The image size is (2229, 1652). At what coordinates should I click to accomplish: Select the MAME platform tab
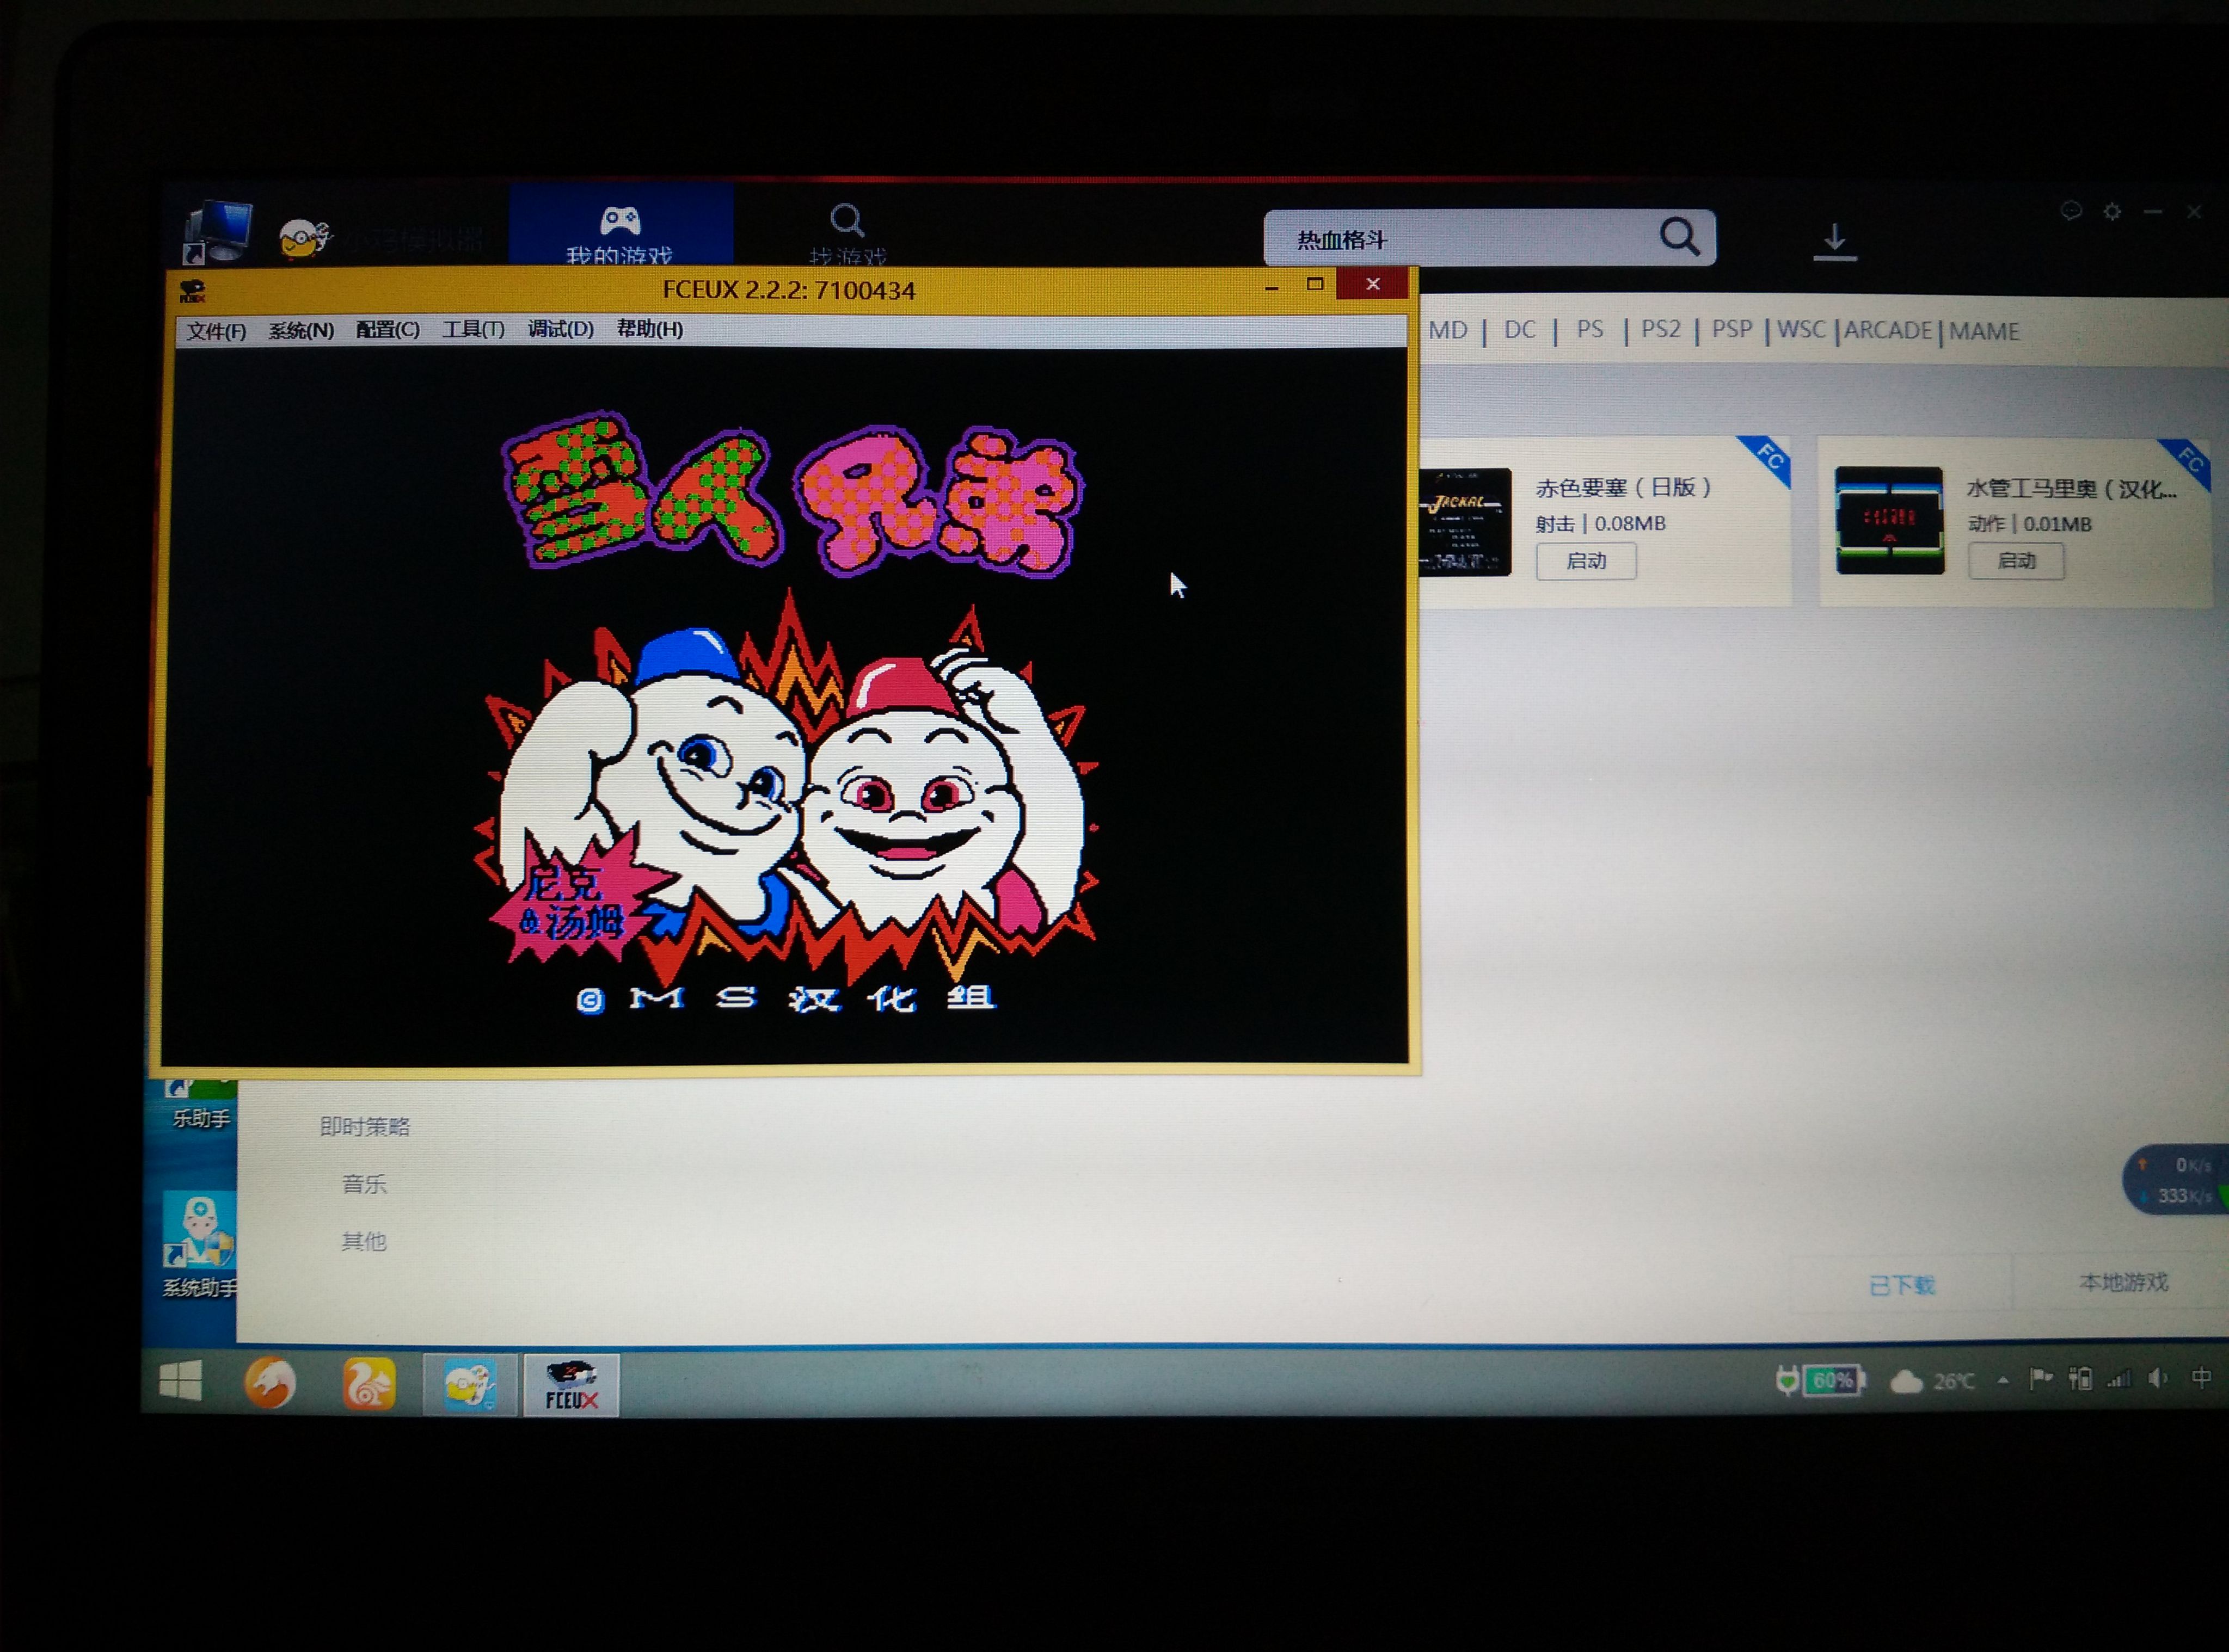[x=1984, y=331]
